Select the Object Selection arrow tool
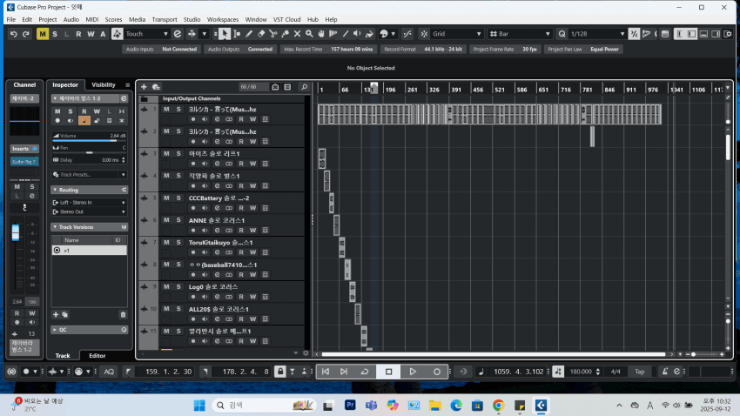 coord(225,34)
